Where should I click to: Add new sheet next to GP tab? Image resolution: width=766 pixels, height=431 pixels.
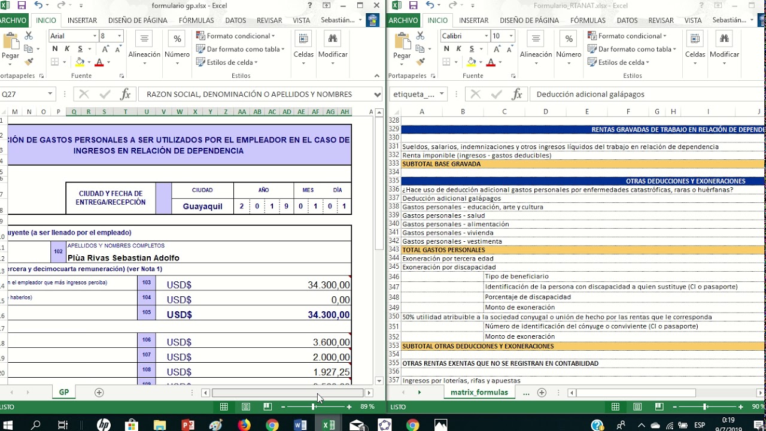[x=99, y=393]
